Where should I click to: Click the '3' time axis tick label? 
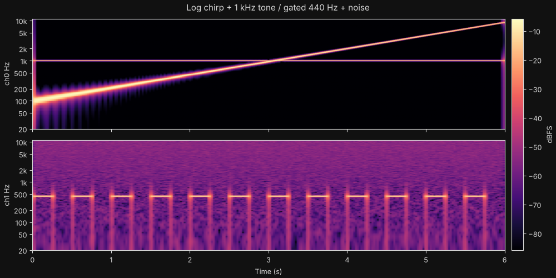[x=269, y=260]
